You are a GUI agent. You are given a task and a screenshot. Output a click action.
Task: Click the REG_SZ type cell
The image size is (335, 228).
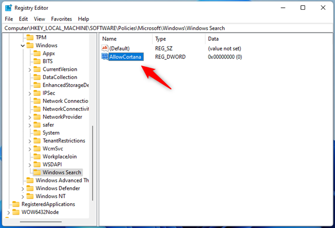pyautogui.click(x=164, y=48)
